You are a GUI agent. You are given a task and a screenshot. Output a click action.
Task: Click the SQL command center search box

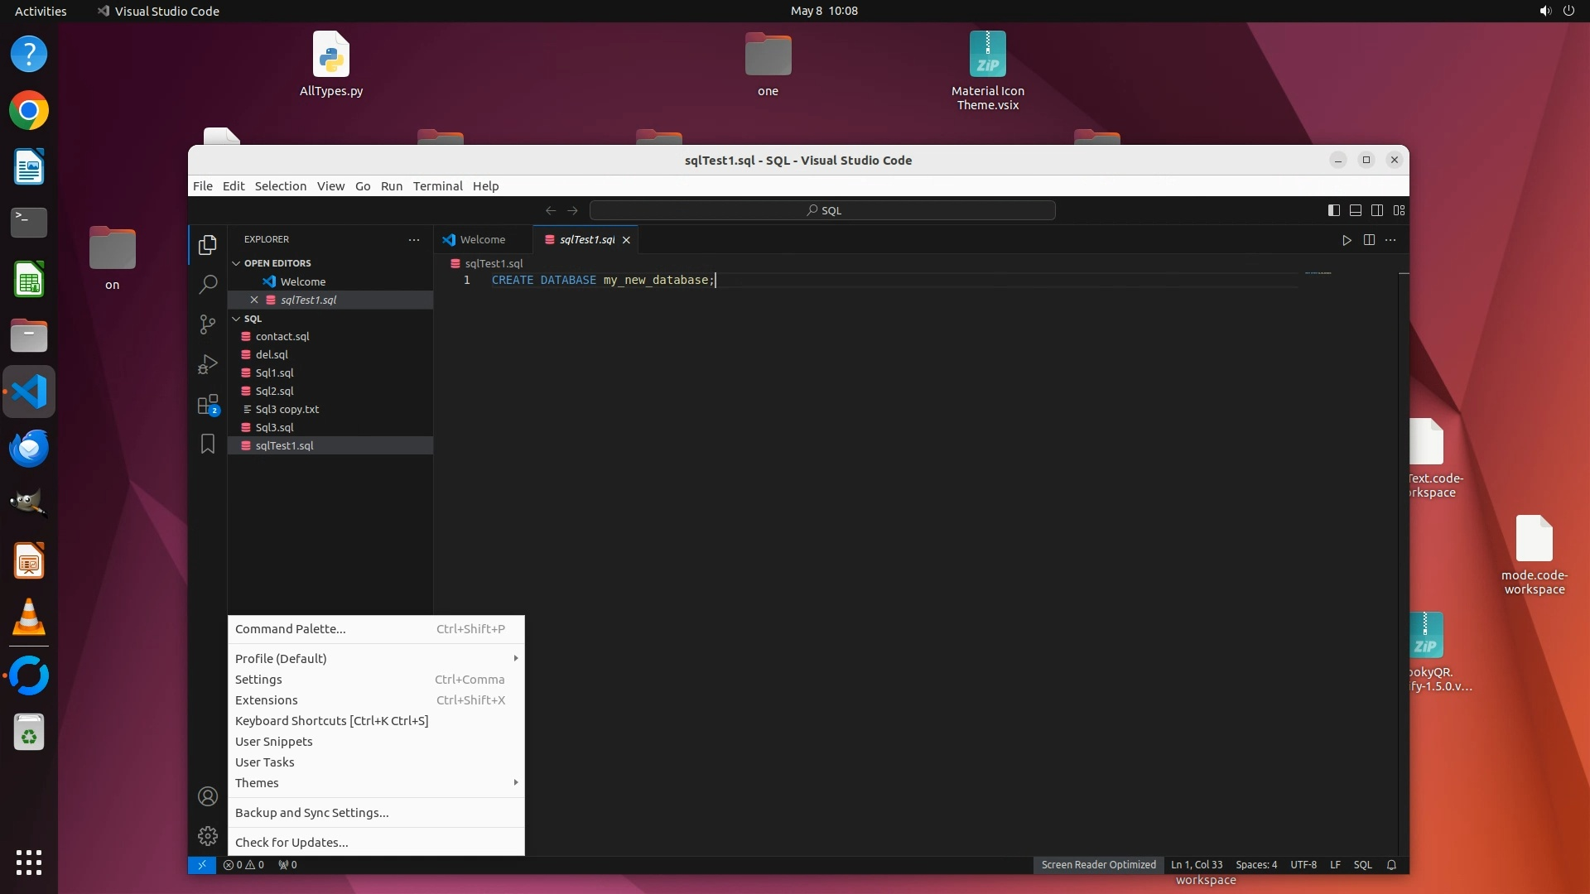(822, 210)
